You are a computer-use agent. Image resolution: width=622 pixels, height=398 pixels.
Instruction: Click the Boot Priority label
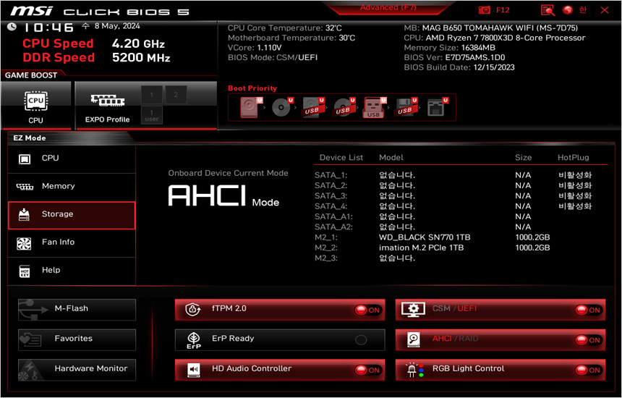pos(252,88)
